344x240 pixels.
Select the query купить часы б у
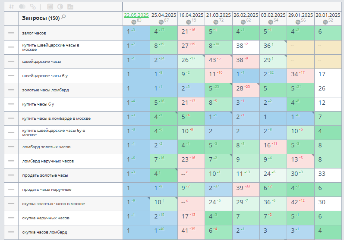click(x=38, y=104)
